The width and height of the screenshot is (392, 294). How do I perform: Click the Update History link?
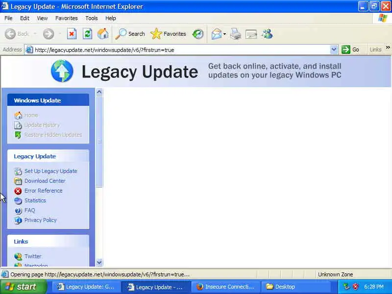(42, 125)
